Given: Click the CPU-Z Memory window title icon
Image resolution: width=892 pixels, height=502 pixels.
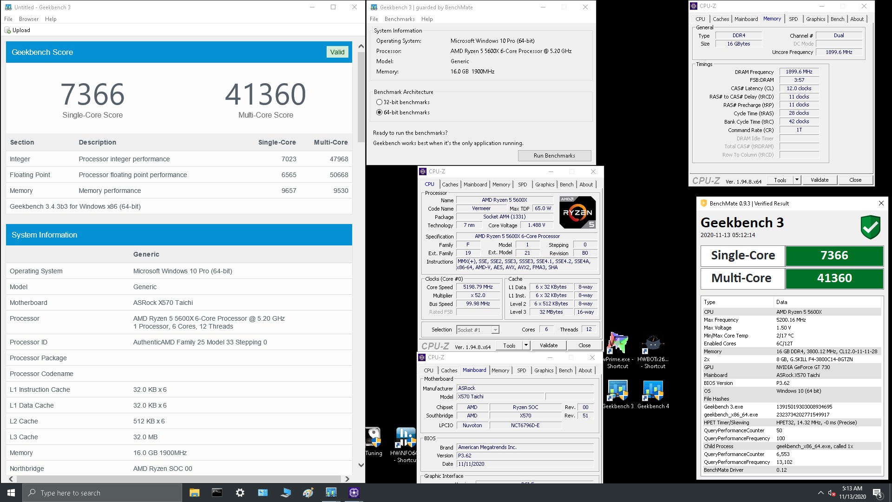Looking at the screenshot, I should point(694,6).
